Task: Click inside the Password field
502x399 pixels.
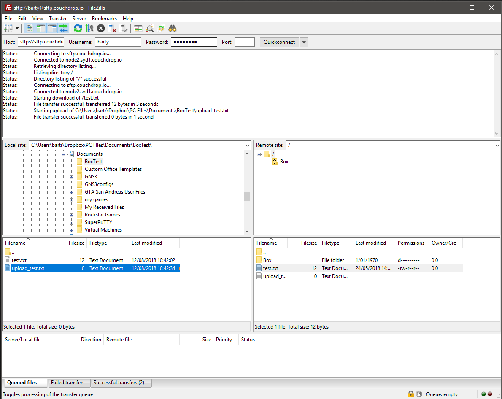Action: (x=194, y=42)
